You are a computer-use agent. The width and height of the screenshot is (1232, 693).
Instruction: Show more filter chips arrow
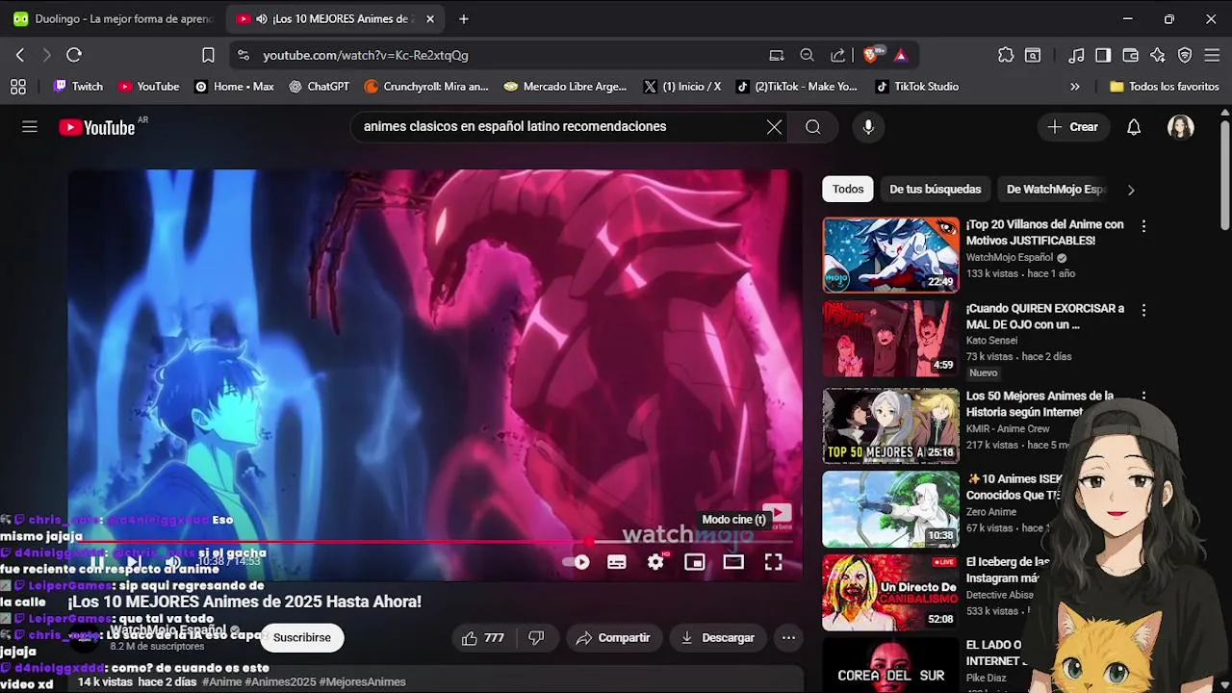click(1131, 190)
